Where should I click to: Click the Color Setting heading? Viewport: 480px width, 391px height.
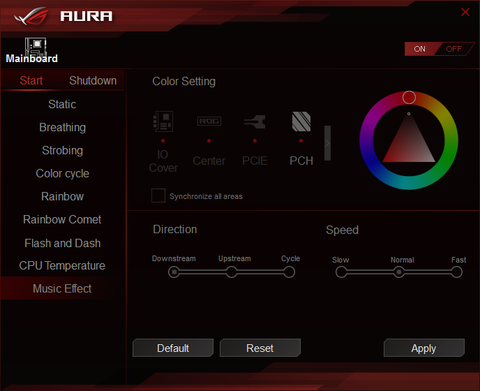[x=184, y=82]
